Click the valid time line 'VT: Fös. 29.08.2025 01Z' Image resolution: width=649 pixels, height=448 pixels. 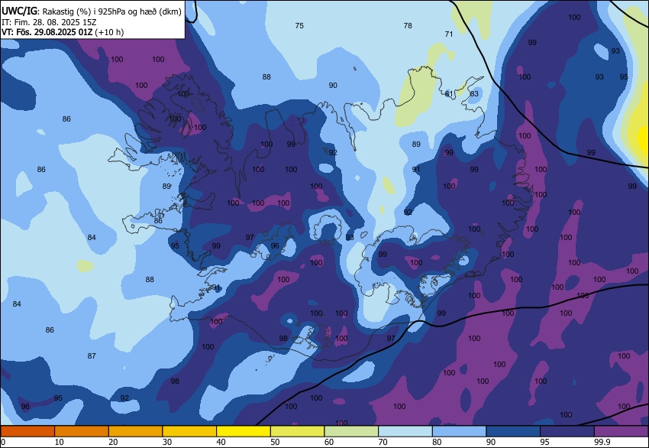coord(47,32)
